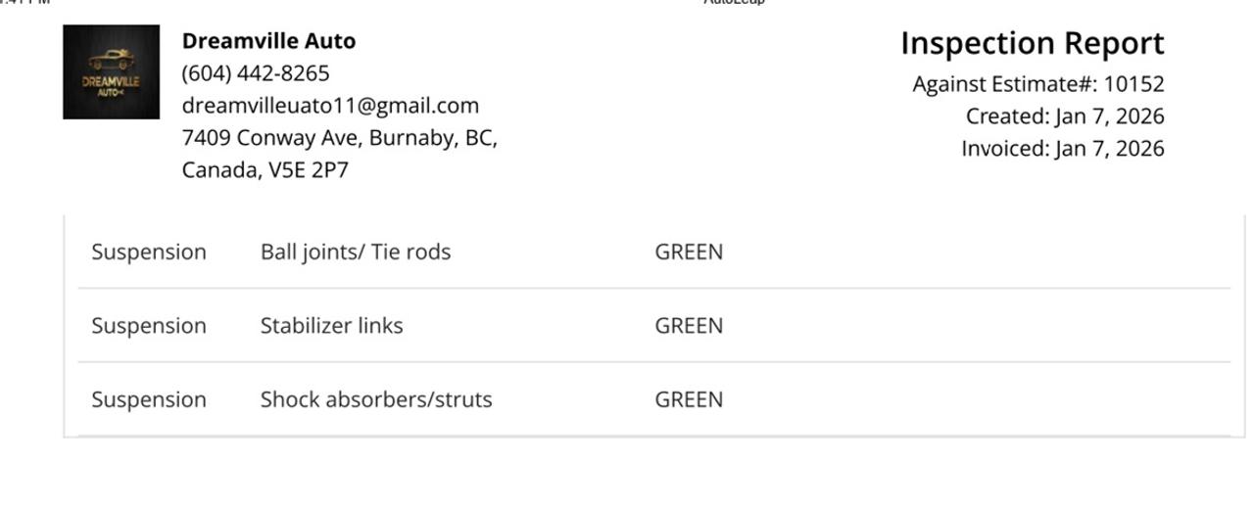Click the Canada, V5E 2P7 postal line
The width and height of the screenshot is (1254, 509).
(x=265, y=170)
